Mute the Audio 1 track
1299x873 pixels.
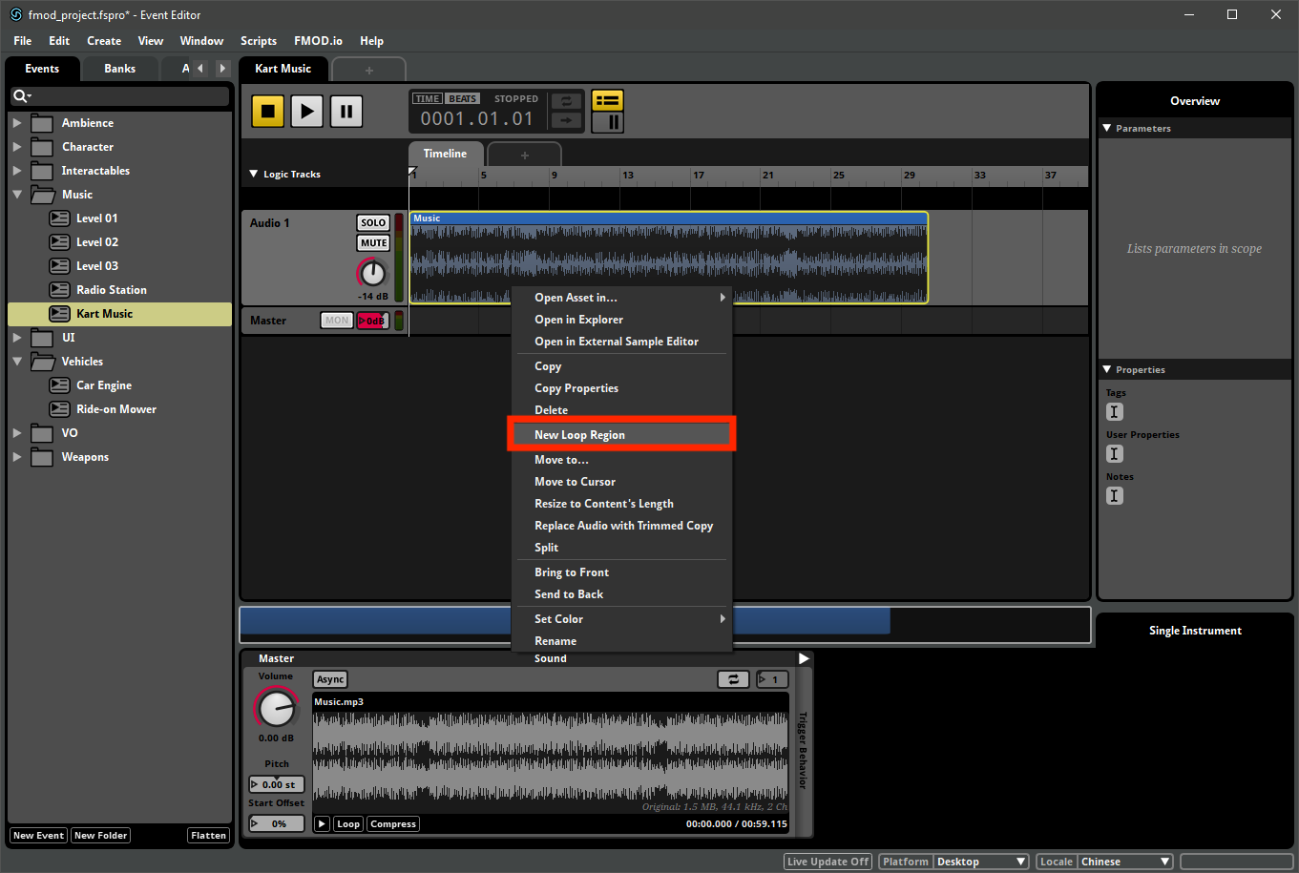point(372,242)
